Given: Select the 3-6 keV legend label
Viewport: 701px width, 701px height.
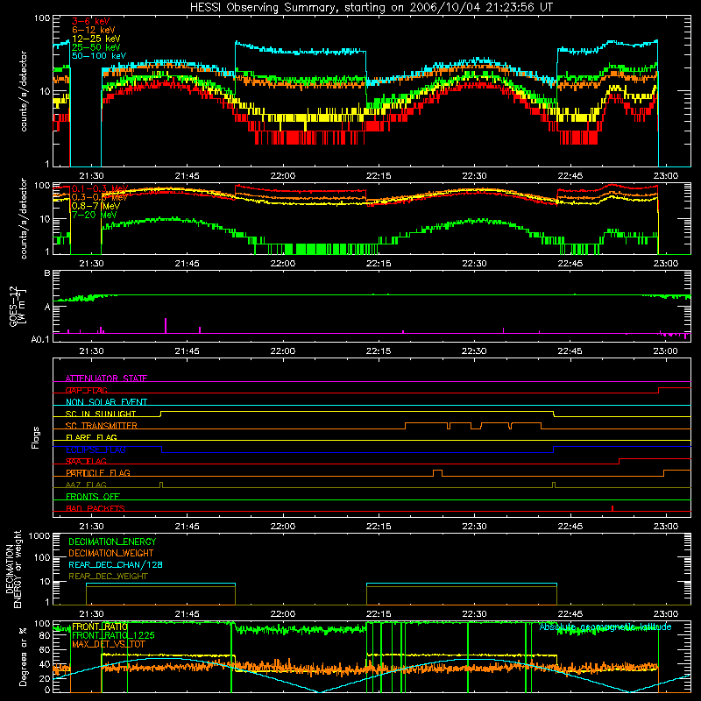Looking at the screenshot, I should [91, 21].
